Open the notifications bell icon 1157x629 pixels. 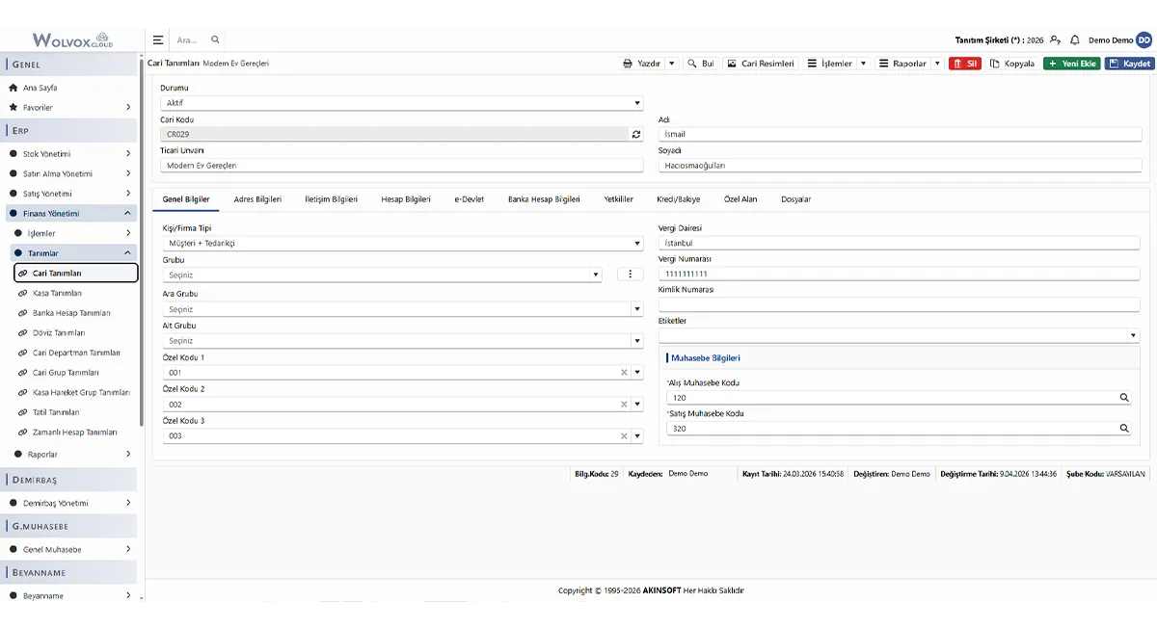click(1075, 40)
